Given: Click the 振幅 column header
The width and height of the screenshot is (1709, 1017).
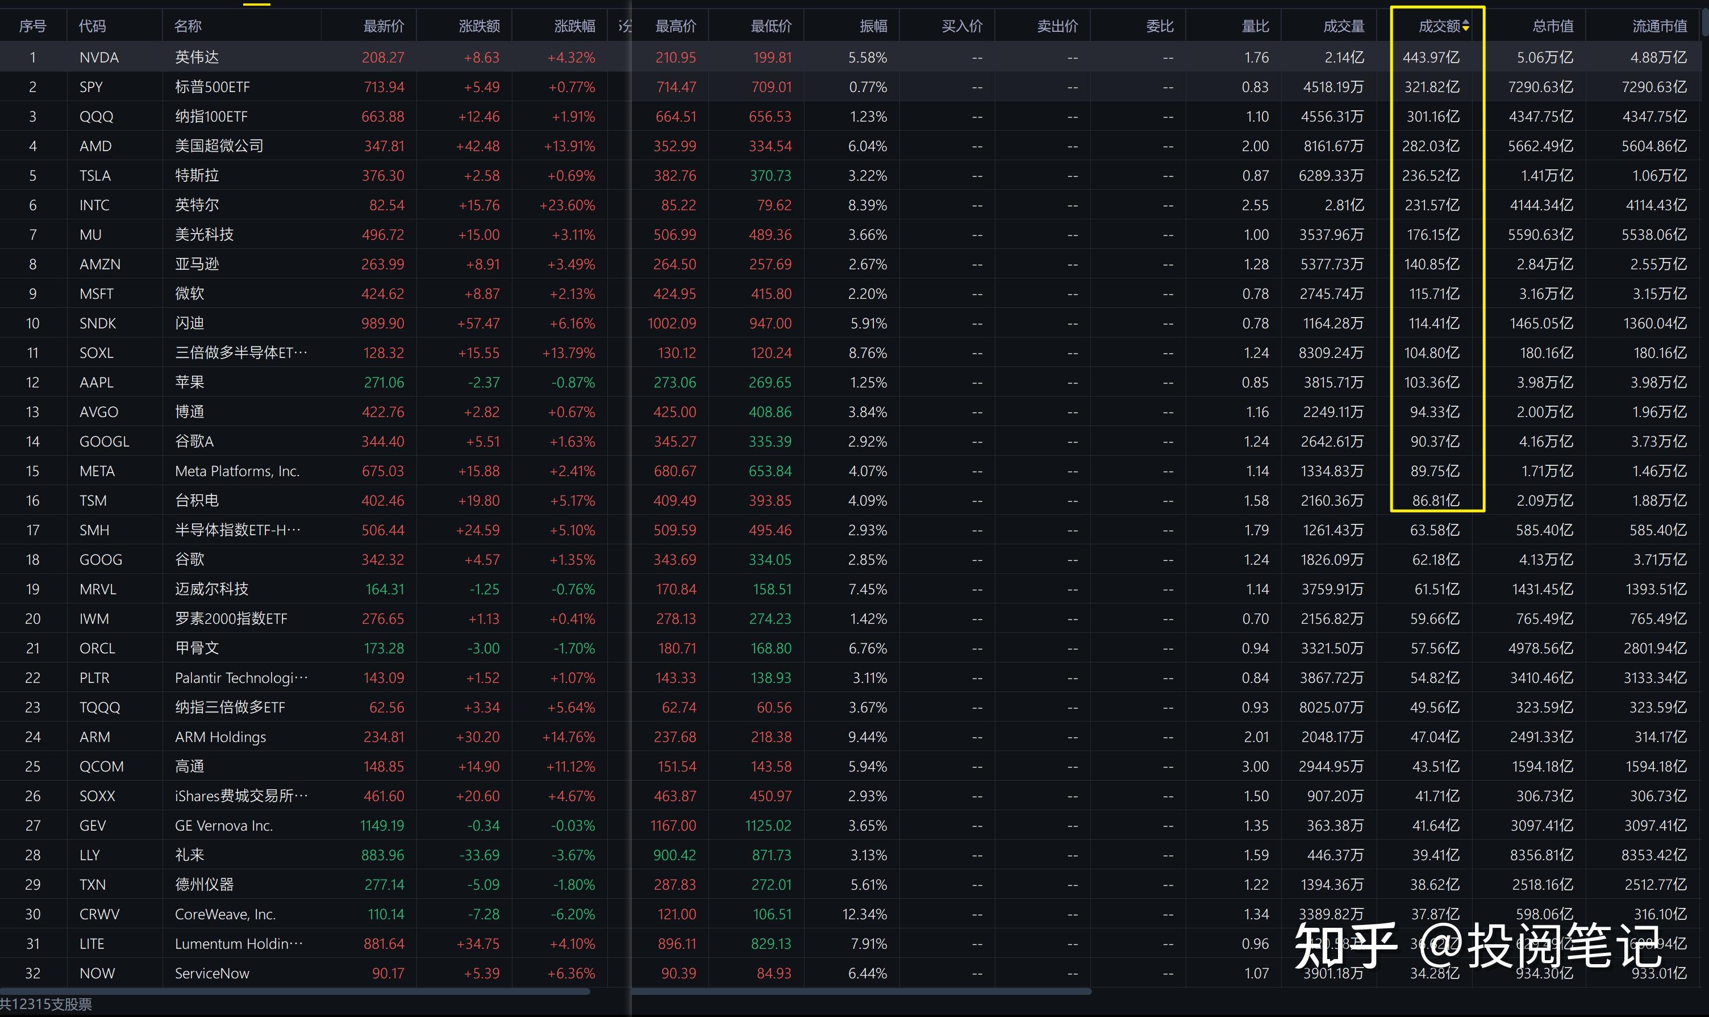Looking at the screenshot, I should (x=874, y=26).
